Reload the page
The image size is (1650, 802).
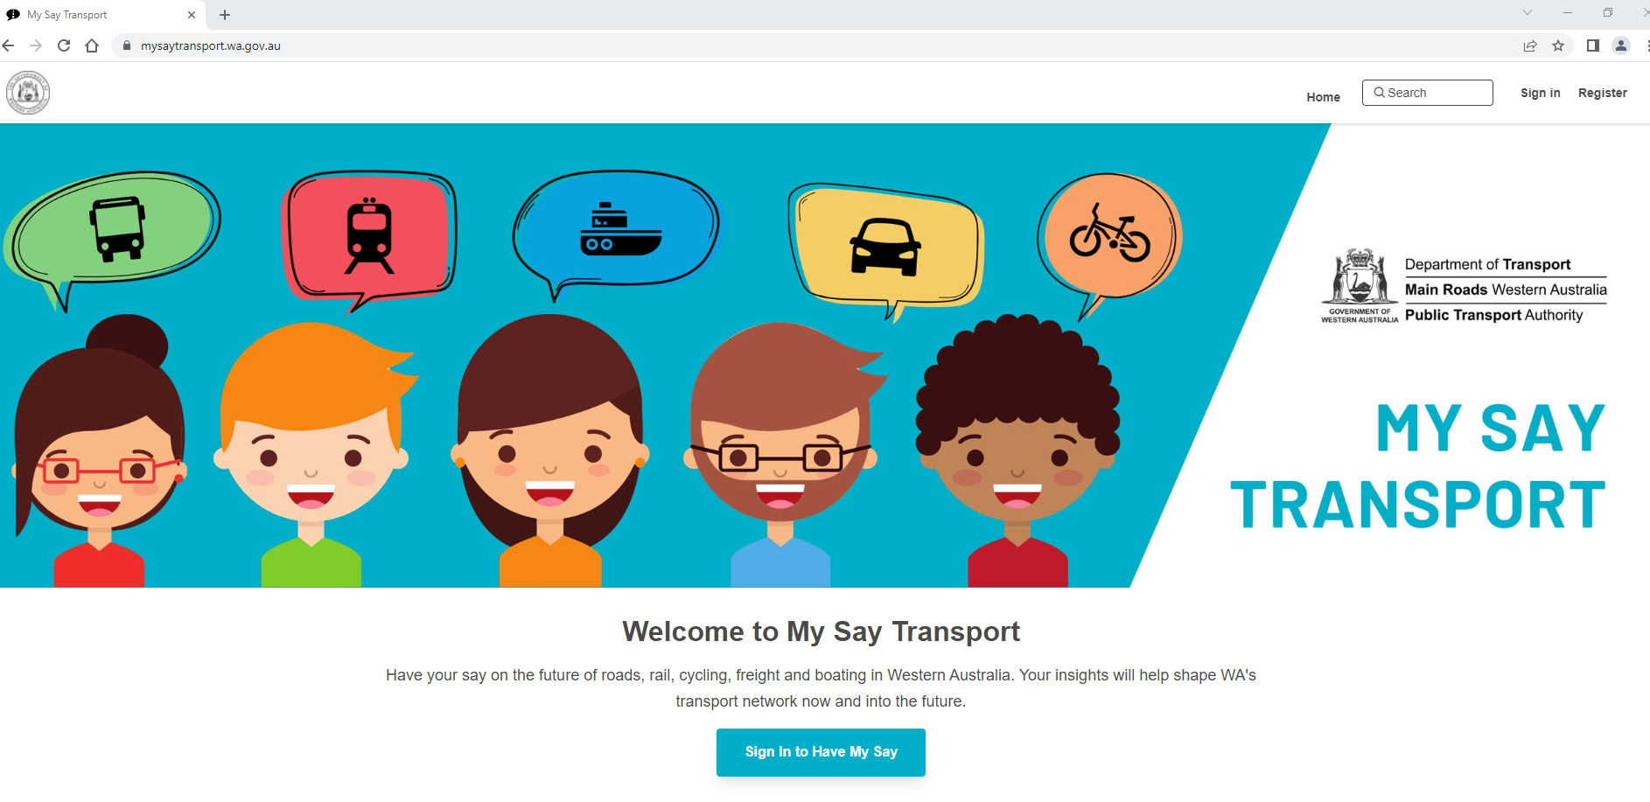coord(64,45)
